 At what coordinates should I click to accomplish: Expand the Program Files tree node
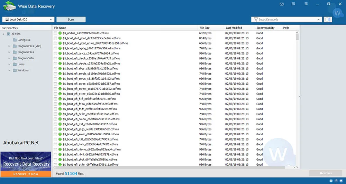pyautogui.click(x=9, y=52)
